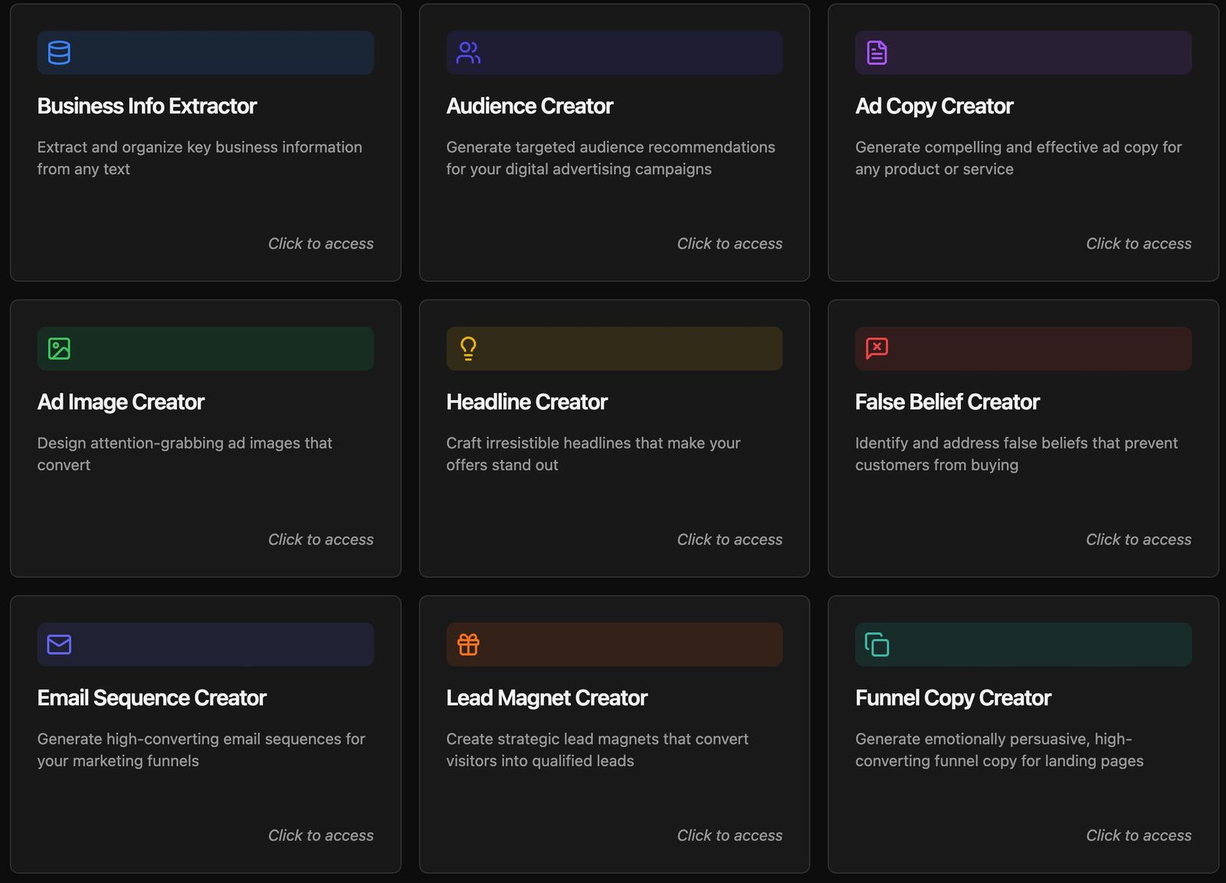This screenshot has height=883, width=1226.
Task: Click 'Click to access' under Lead Magnet Creator
Action: point(729,835)
